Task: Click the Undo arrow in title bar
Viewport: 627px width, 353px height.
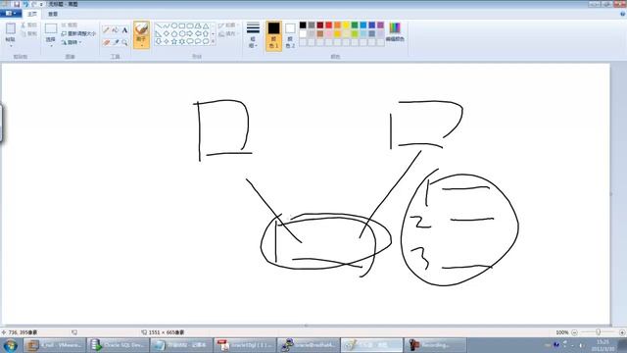Action: 25,4
